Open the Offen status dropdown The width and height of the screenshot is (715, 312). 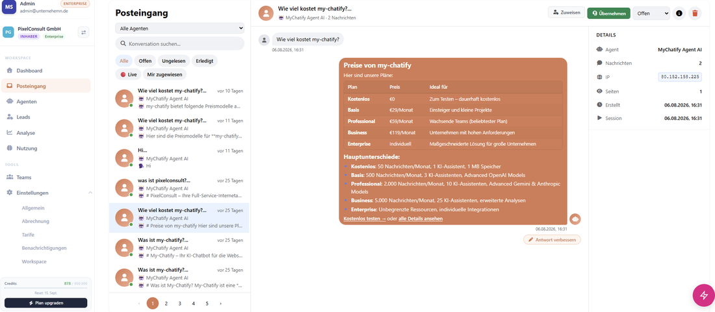click(651, 13)
